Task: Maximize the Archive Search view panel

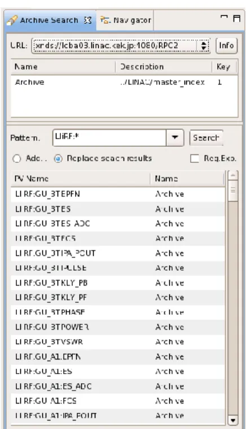Action: [x=237, y=18]
